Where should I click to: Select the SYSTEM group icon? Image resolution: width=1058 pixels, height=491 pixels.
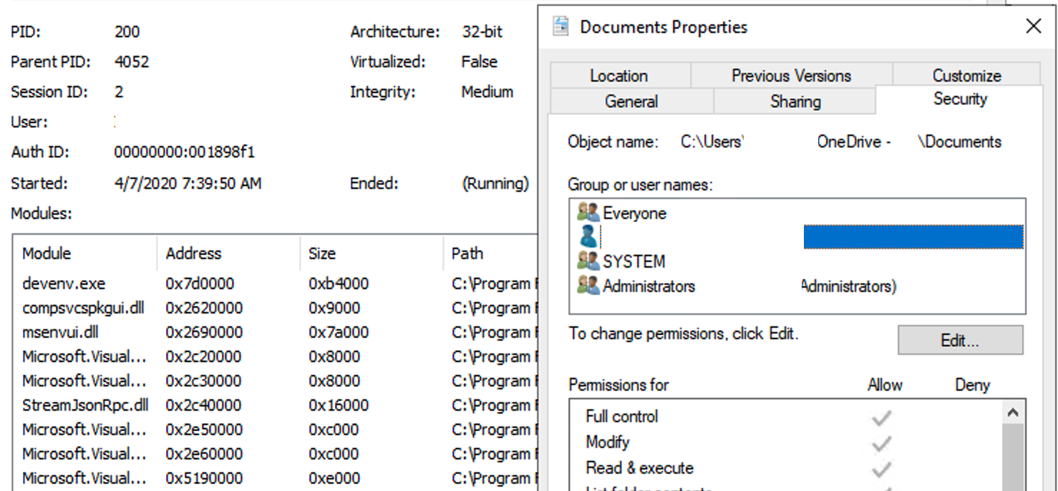(588, 261)
